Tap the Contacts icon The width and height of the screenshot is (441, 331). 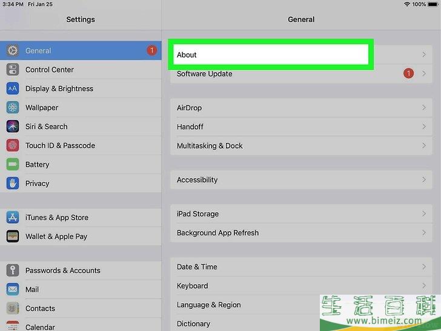pyautogui.click(x=13, y=308)
